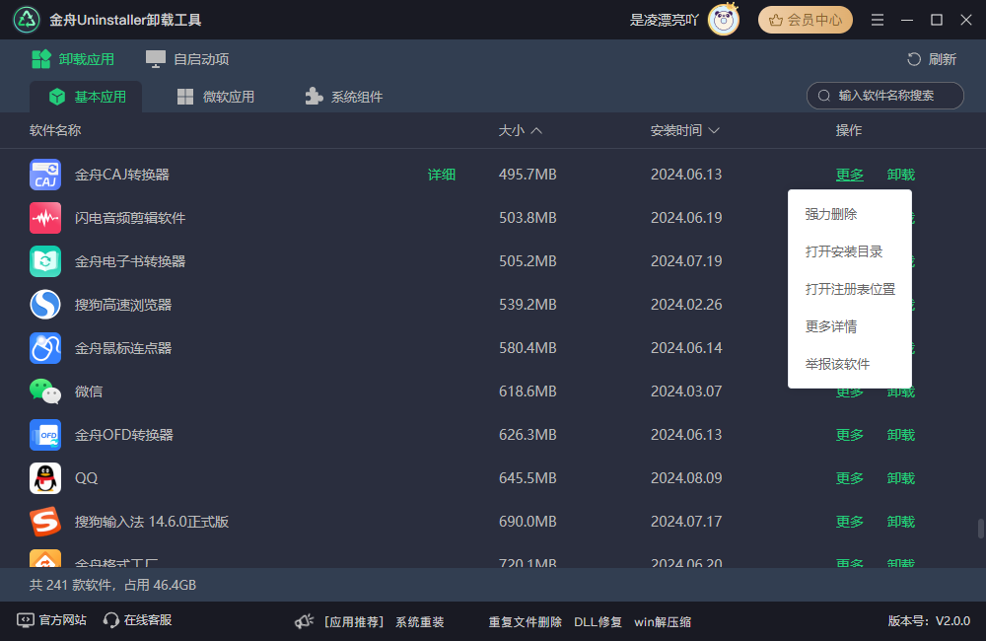Open 更多 for QQ

[x=850, y=478]
